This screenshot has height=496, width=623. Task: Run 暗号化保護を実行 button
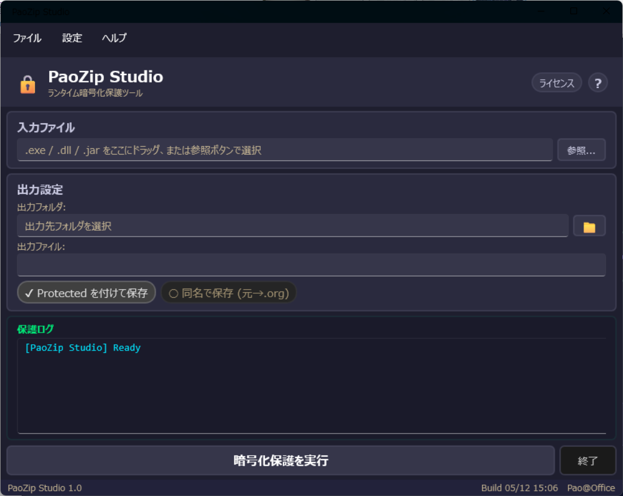(280, 460)
